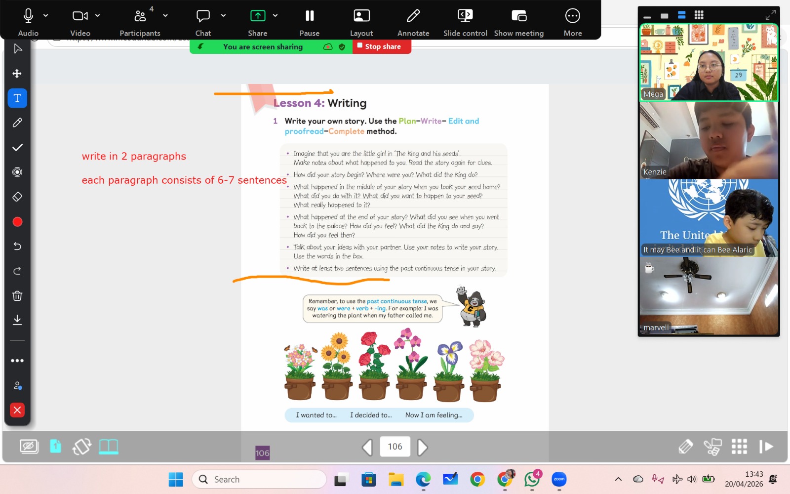Viewport: 790px width, 494px height.
Task: Click the page number 106 field
Action: 395,447
